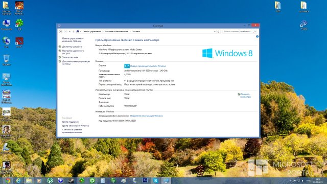Open 'Настройка удаленного доступа' in the left pane
327x184 pixels.
[73, 52]
